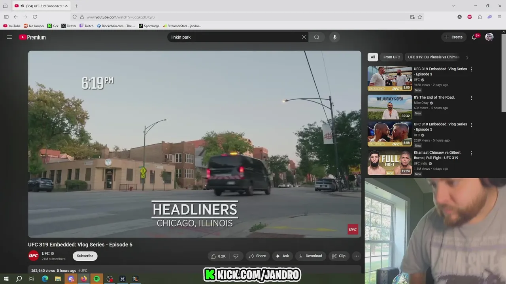Expand more filter chips with right arrow
The height and width of the screenshot is (284, 506).
coord(467,57)
